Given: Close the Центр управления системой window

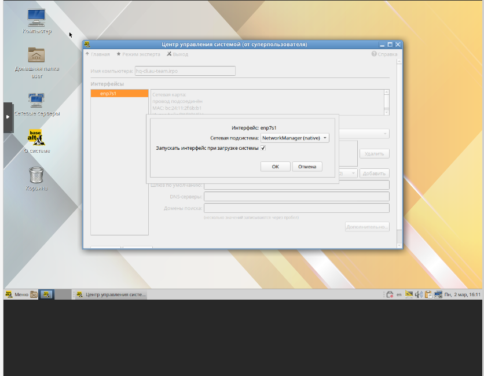Looking at the screenshot, I should click(398, 45).
